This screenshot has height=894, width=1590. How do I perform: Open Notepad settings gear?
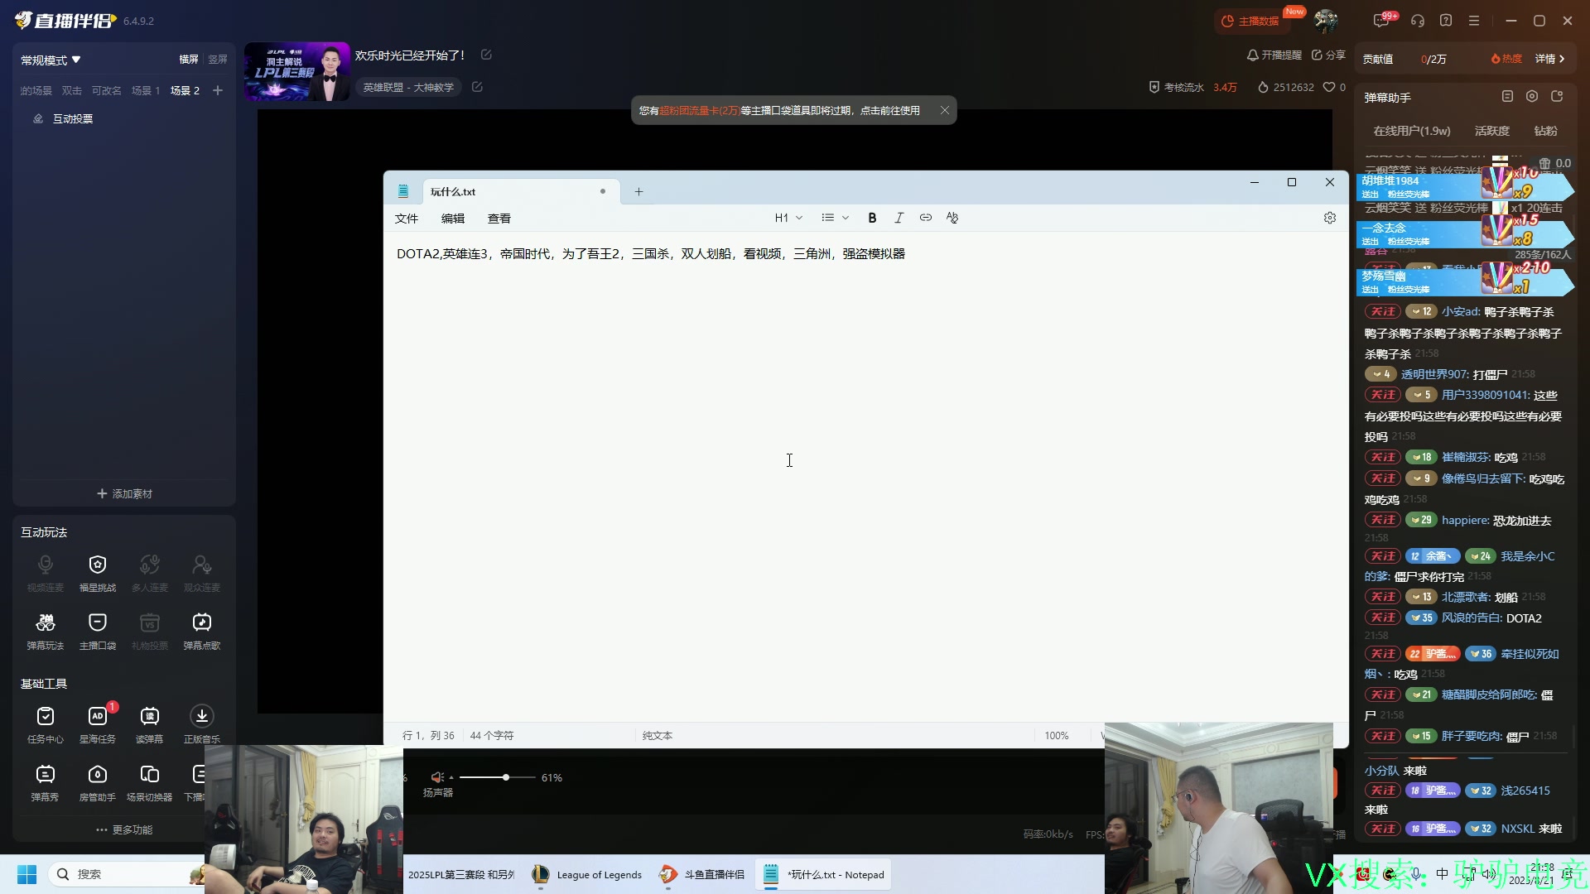pyautogui.click(x=1330, y=218)
